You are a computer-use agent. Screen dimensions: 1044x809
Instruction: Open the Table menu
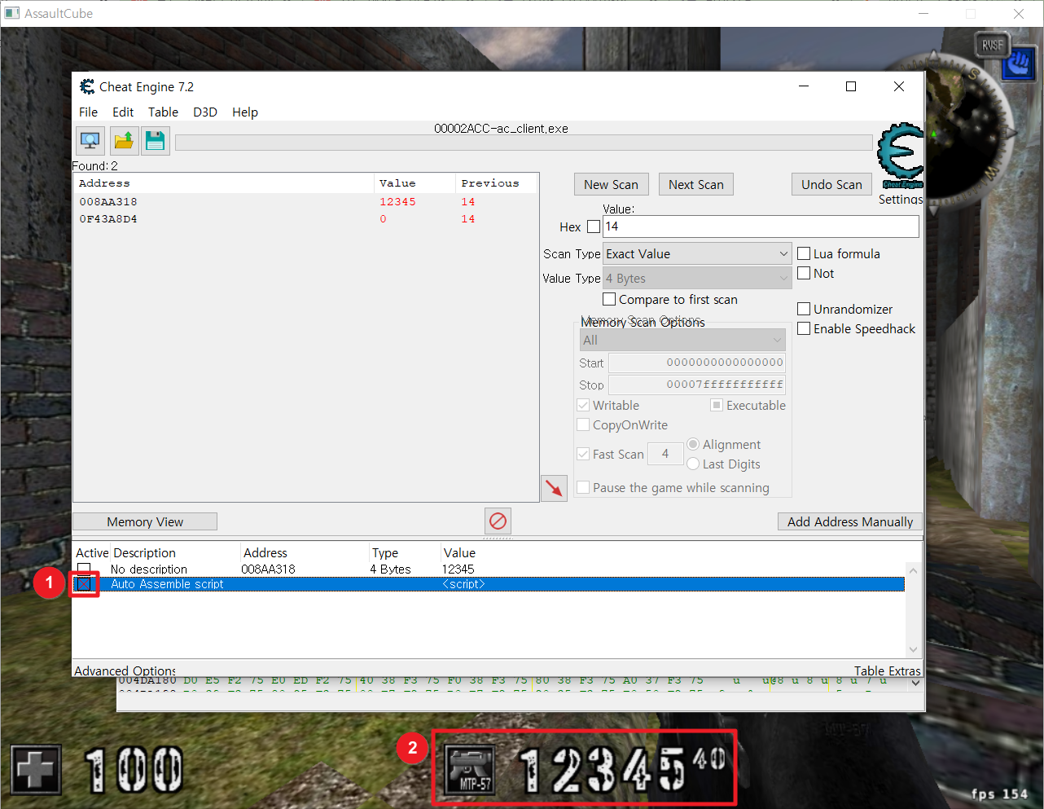tap(163, 112)
